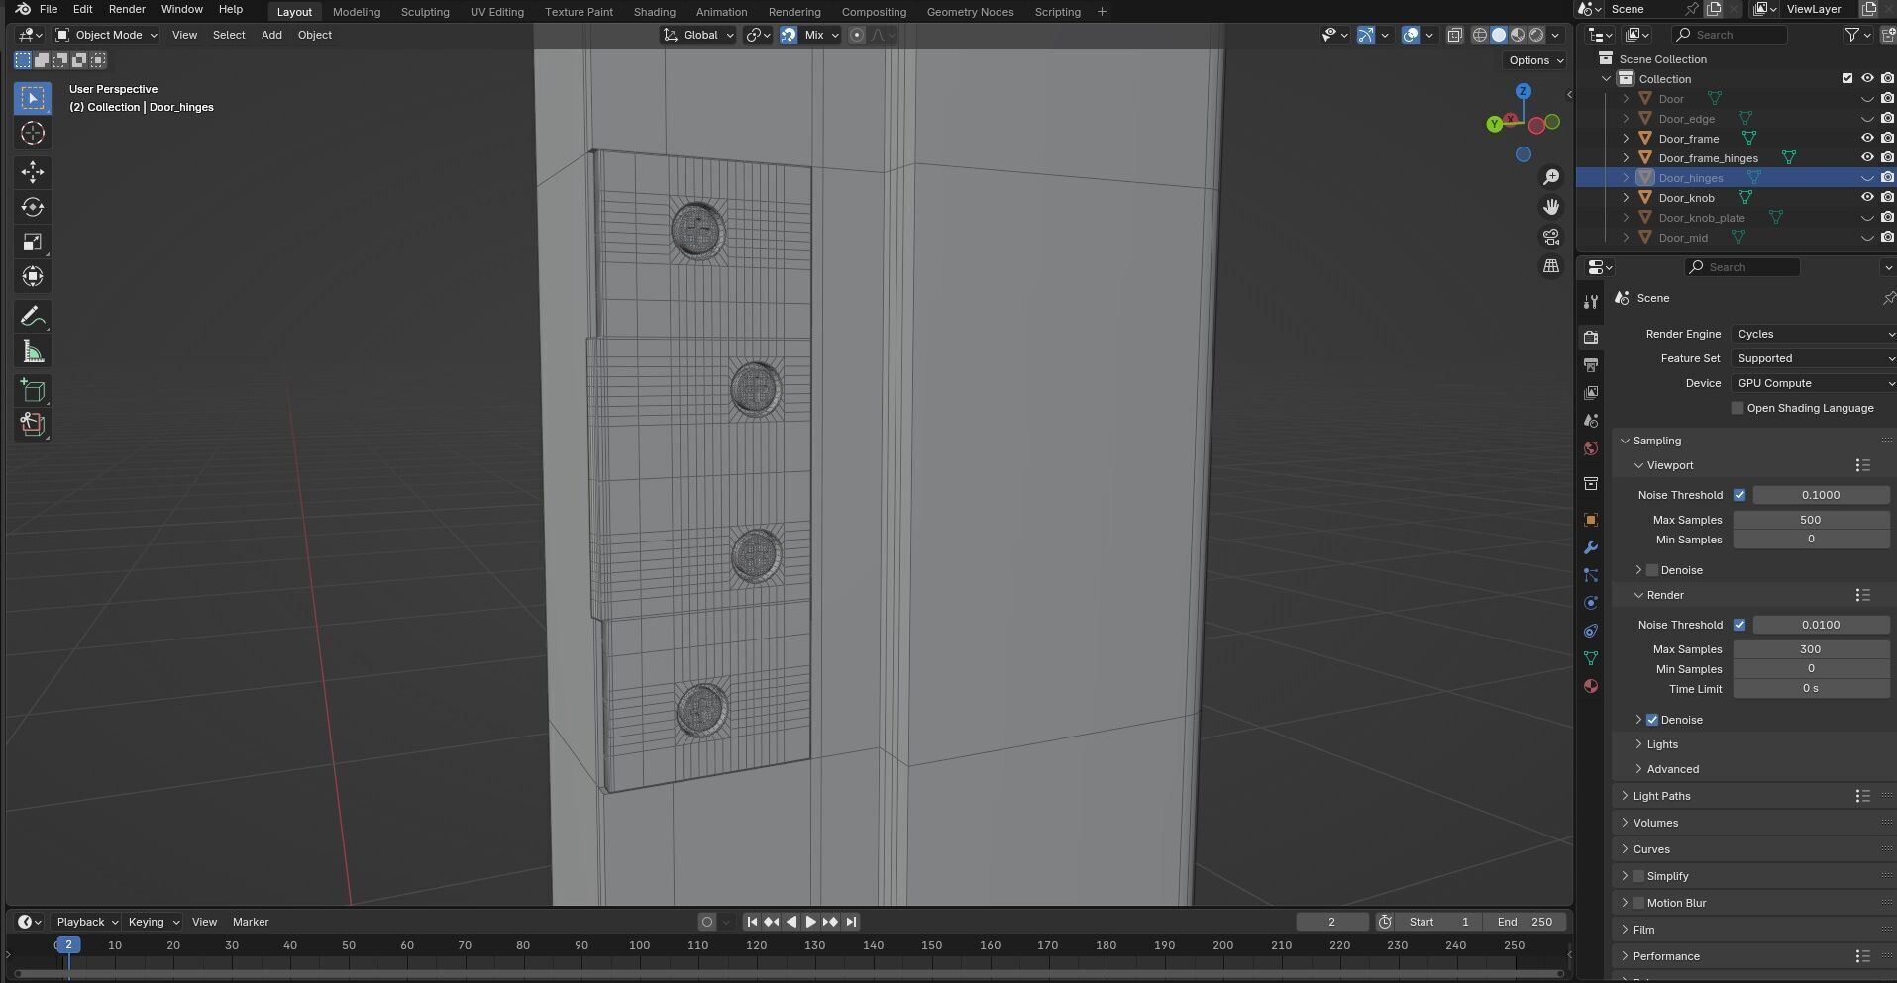The image size is (1897, 983).
Task: Click the zoom view magnifier icon
Action: (x=1551, y=177)
